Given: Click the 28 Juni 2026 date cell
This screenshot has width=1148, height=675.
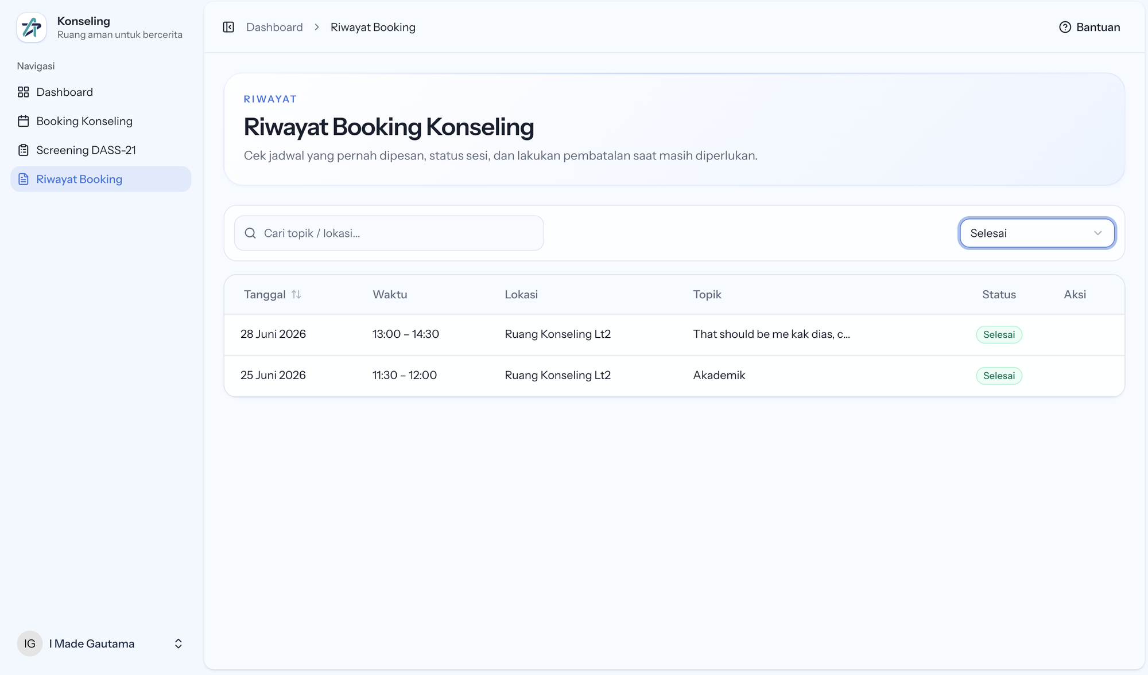Looking at the screenshot, I should 273,334.
